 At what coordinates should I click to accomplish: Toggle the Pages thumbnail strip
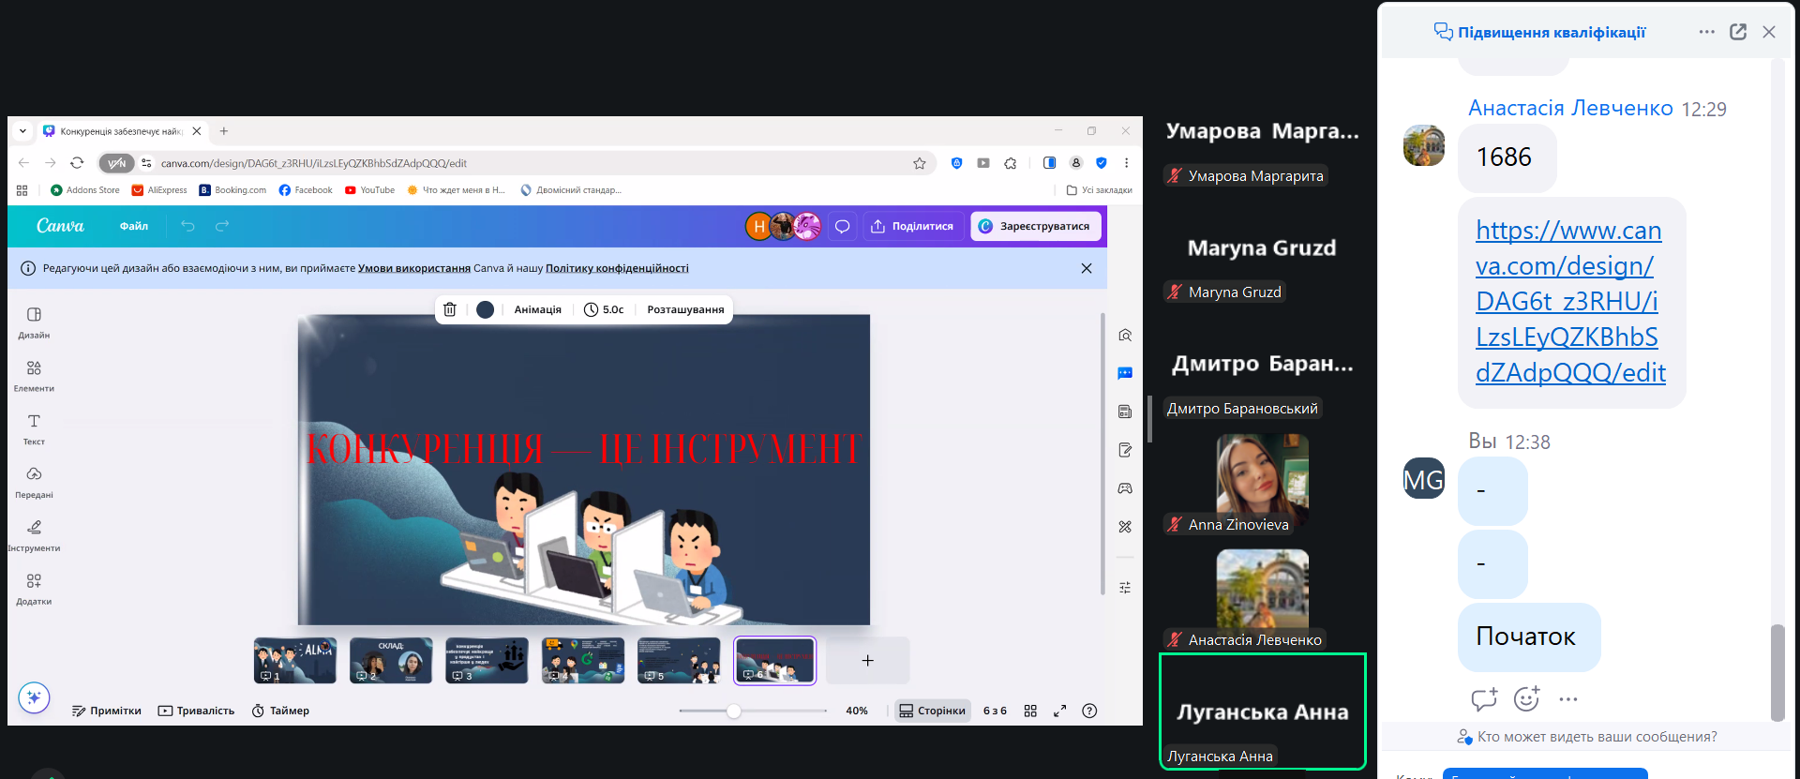pos(932,711)
